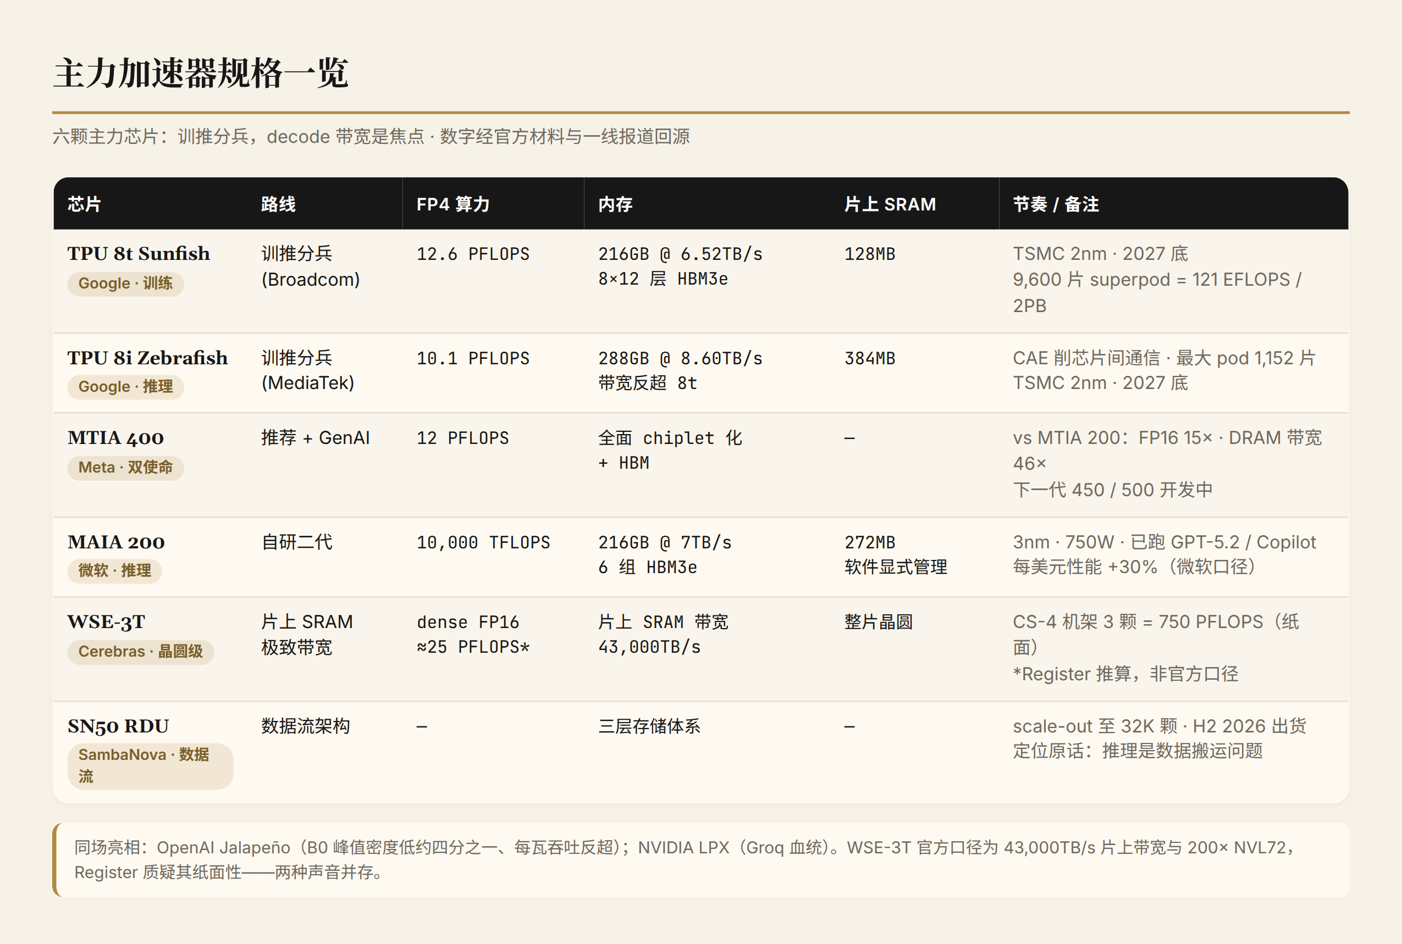Click the 10,000 TFLOPS value
Viewport: 1402px width, 944px height.
click(483, 542)
